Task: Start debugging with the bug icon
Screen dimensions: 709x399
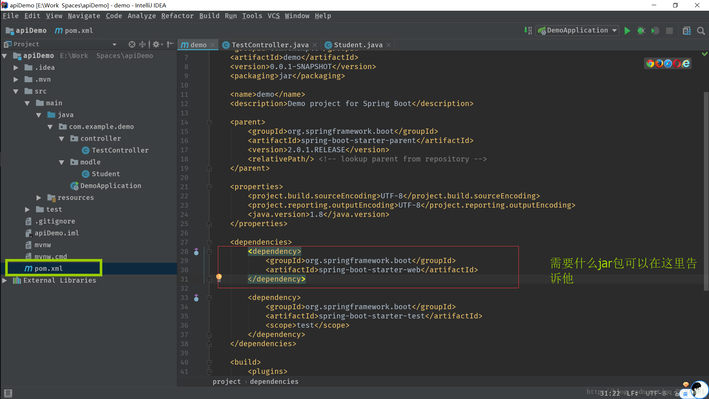Action: [x=641, y=31]
